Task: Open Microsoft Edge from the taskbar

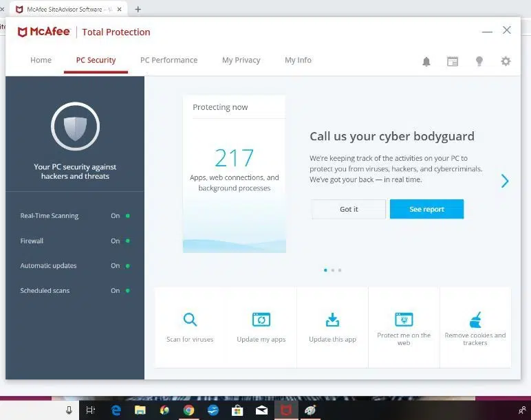Action: (116, 410)
